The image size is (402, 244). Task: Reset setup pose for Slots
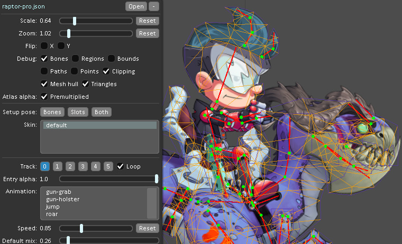[78, 112]
